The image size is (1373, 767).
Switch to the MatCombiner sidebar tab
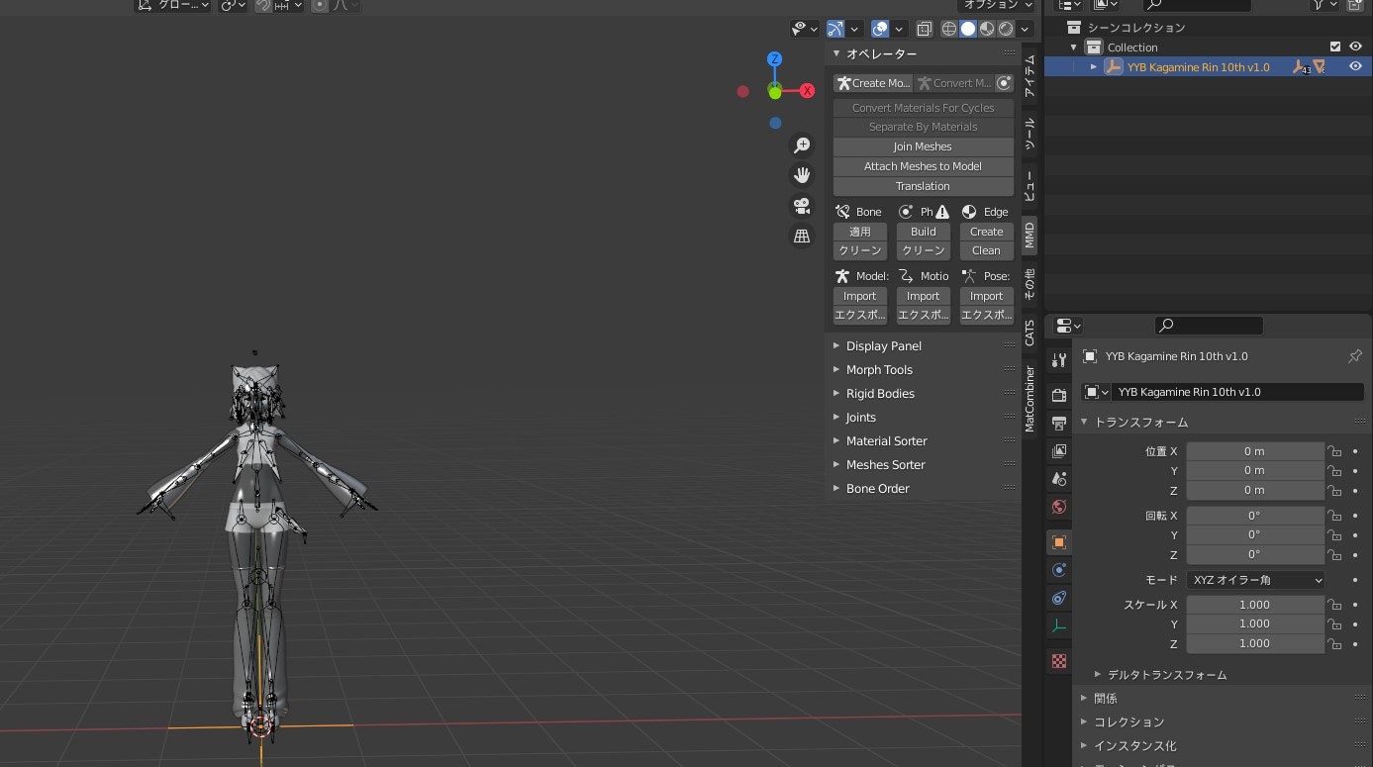tap(1030, 398)
